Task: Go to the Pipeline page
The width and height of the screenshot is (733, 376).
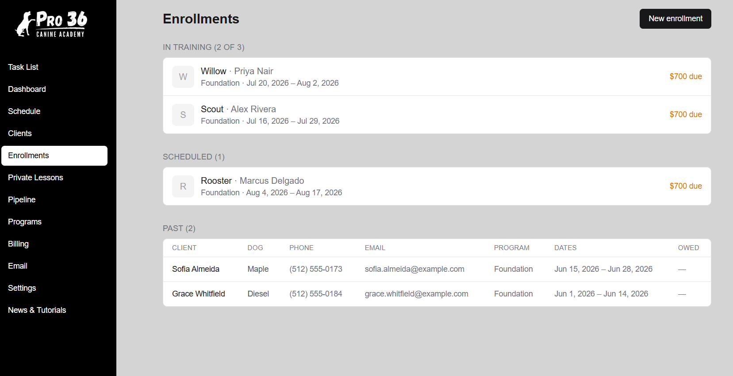Action: click(x=54, y=200)
